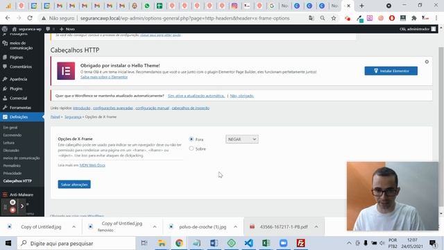Switch to the WhatsApp browser tab

coord(147,6)
